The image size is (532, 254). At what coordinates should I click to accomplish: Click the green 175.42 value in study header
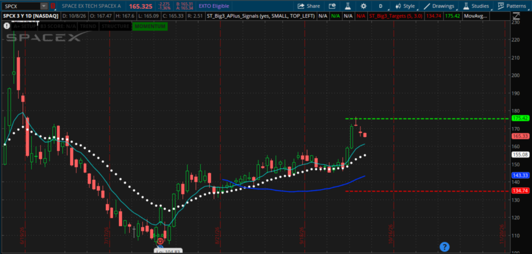click(453, 16)
